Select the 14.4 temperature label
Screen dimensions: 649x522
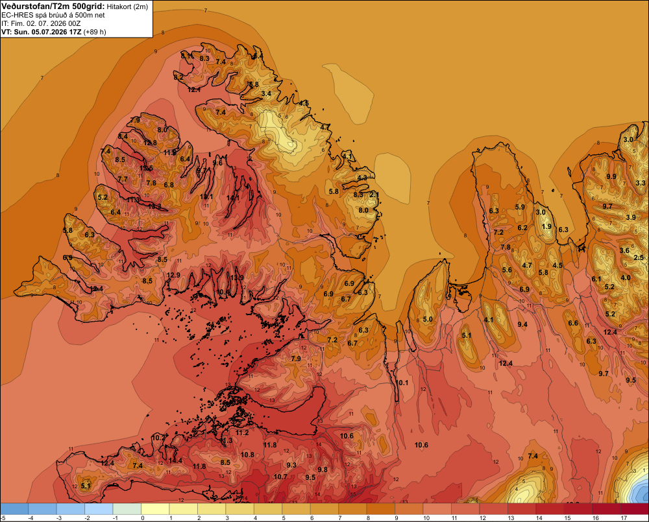coord(175,460)
